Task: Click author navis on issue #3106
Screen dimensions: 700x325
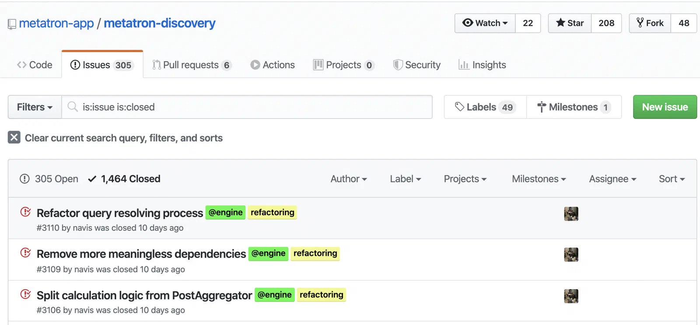Action: click(84, 310)
